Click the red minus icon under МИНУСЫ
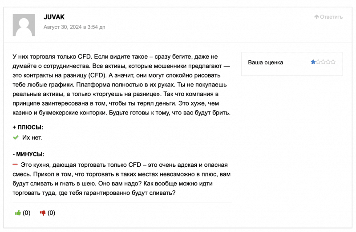Image resolution: width=356 pixels, height=232 pixels. [15, 165]
